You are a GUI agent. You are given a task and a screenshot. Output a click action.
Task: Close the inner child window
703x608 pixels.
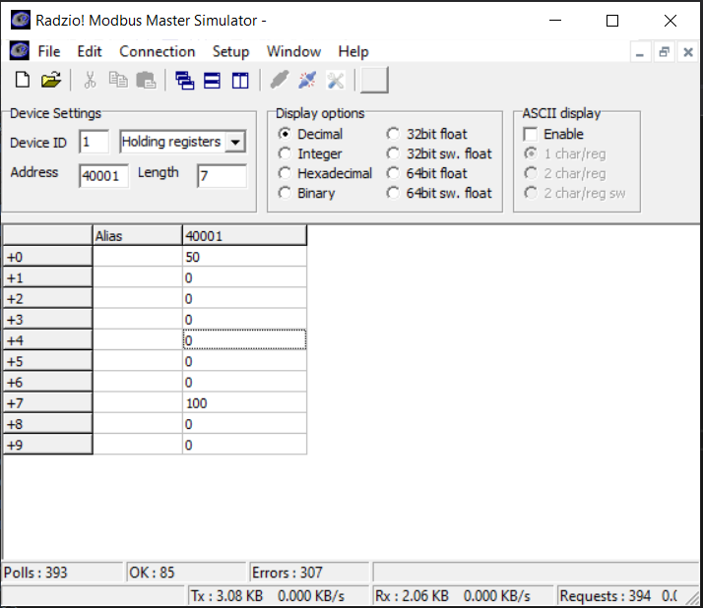click(x=688, y=52)
